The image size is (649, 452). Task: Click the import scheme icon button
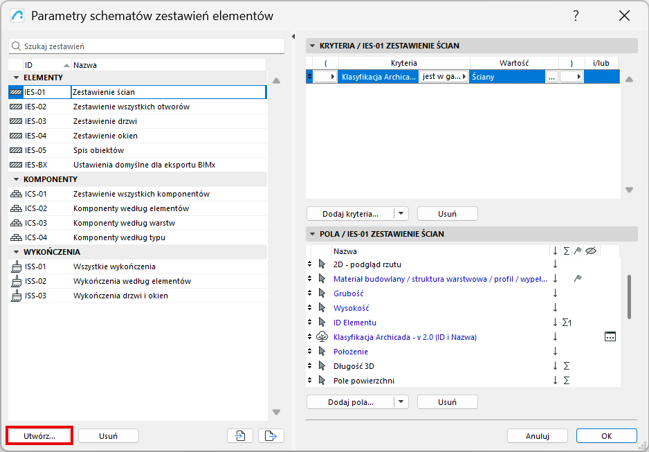pos(239,435)
